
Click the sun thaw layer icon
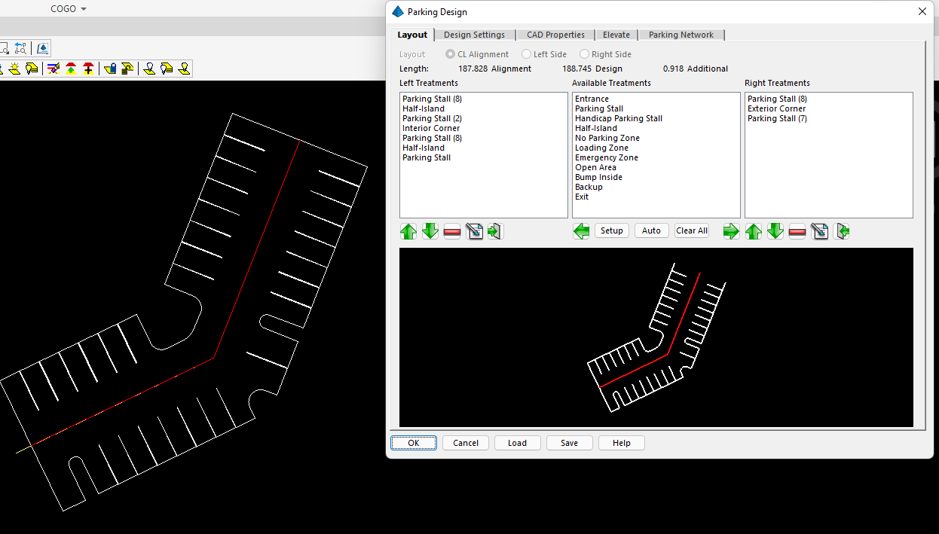pyautogui.click(x=14, y=69)
